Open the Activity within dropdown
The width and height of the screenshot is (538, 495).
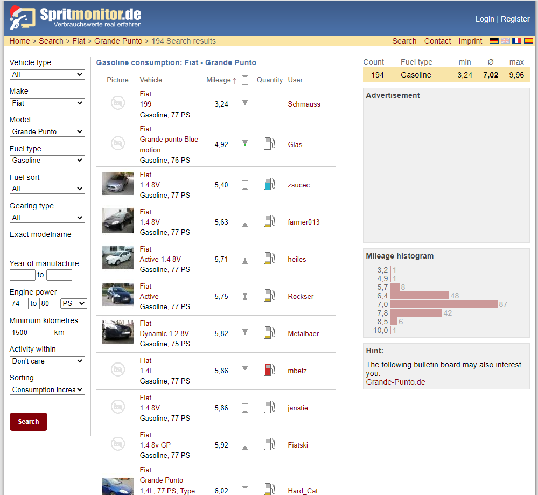click(x=47, y=361)
